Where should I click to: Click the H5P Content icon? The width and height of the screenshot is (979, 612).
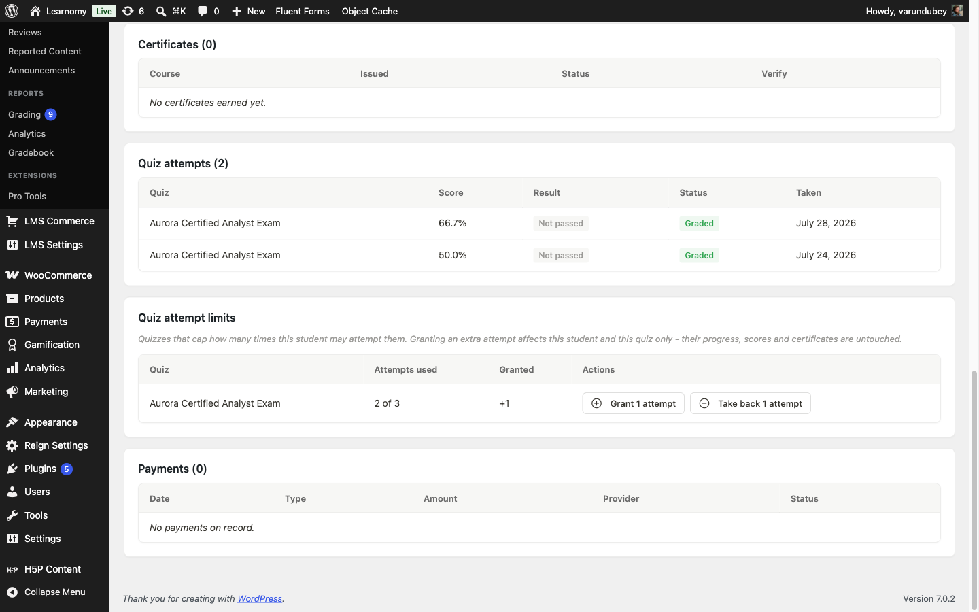tap(12, 569)
